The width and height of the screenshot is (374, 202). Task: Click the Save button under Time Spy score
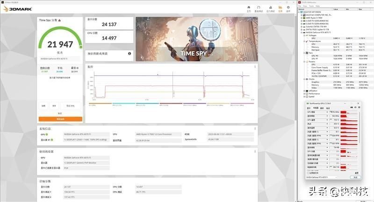pos(54,105)
